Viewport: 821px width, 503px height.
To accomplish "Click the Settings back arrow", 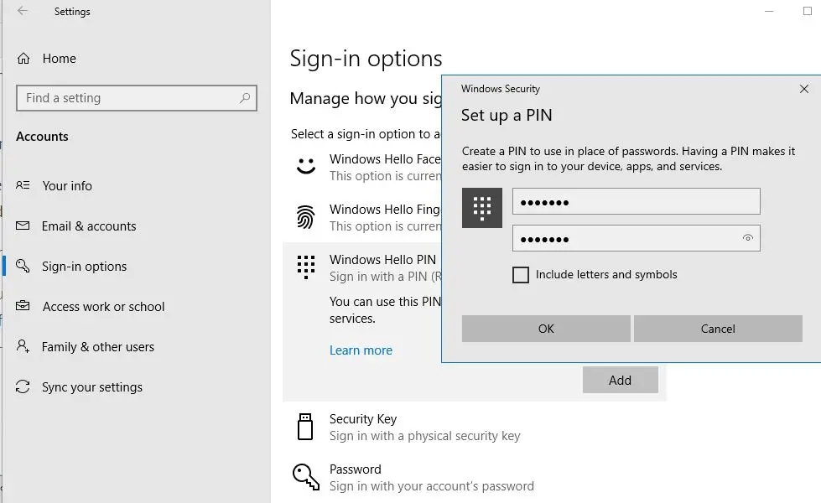I will click(x=23, y=12).
